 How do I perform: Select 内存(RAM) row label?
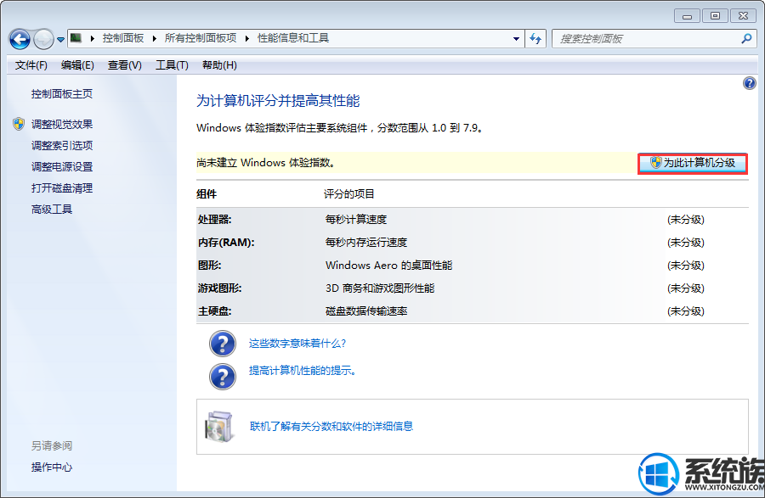click(x=226, y=243)
